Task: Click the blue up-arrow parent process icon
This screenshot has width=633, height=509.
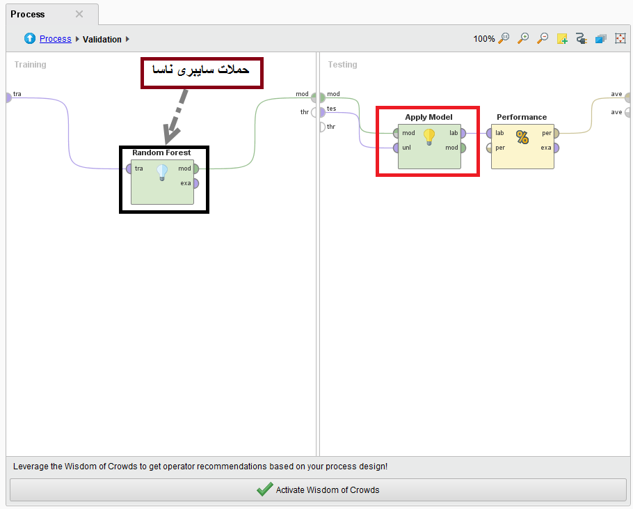Action: [30, 38]
